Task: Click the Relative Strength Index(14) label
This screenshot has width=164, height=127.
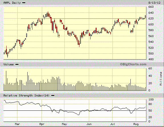Action: pos(26,96)
